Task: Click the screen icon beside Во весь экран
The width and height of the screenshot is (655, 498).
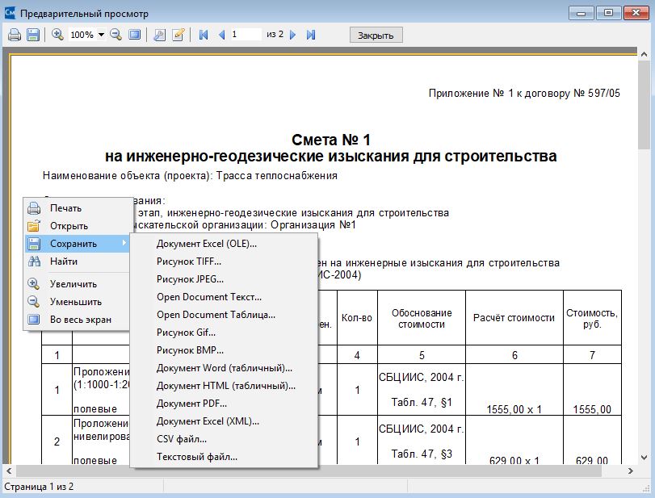Action: 34,320
